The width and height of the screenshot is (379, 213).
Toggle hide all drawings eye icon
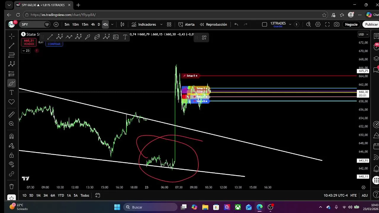pos(12,164)
